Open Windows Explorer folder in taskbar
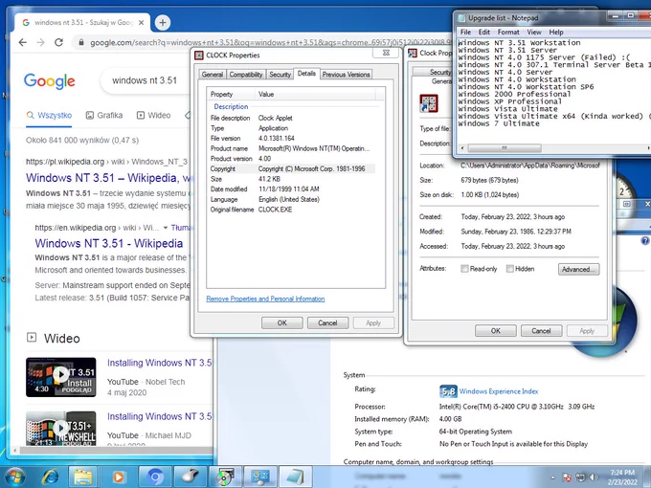Screen dimensions: 651x488 pyautogui.click(x=83, y=477)
